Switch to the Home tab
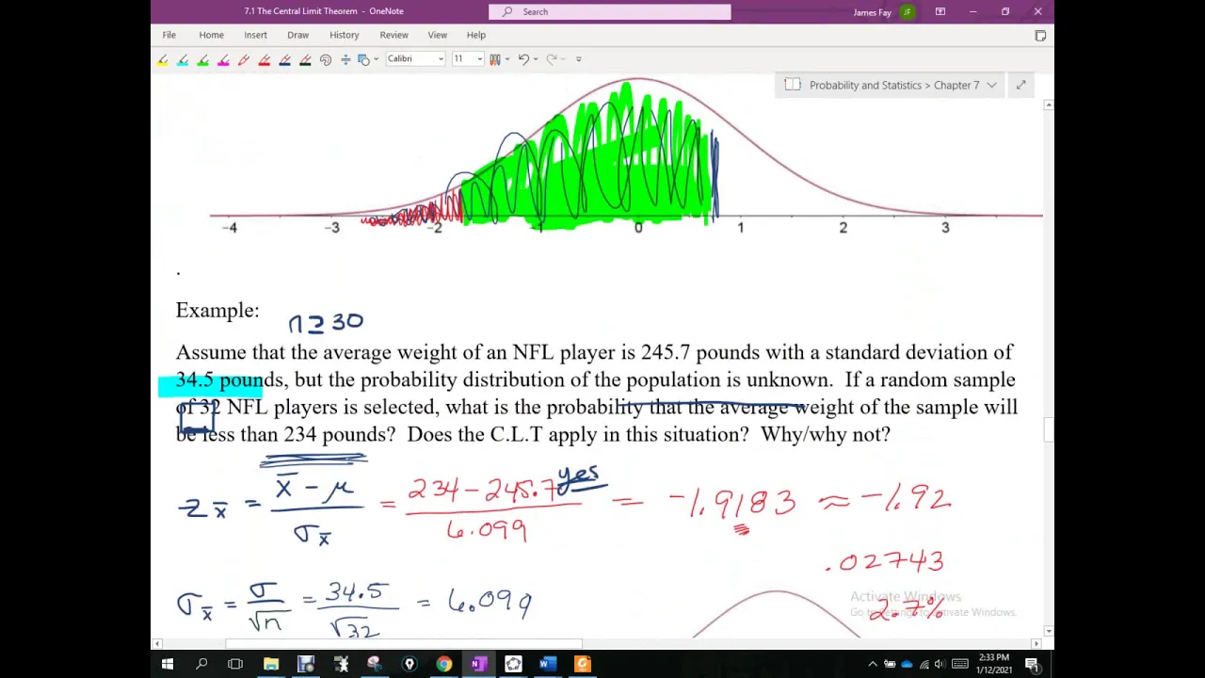1205x678 pixels. coord(211,35)
